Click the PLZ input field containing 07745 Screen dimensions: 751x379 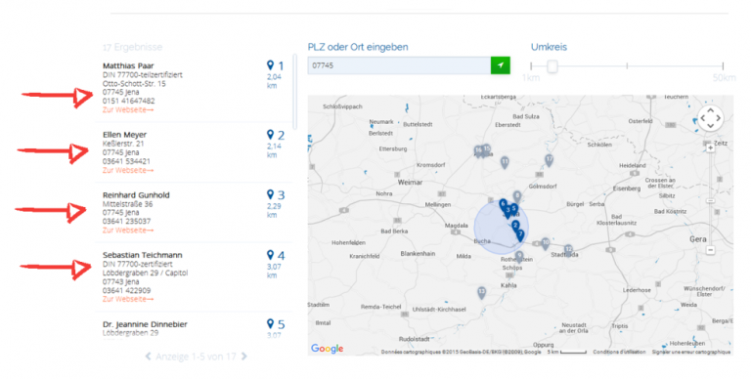pyautogui.click(x=399, y=65)
